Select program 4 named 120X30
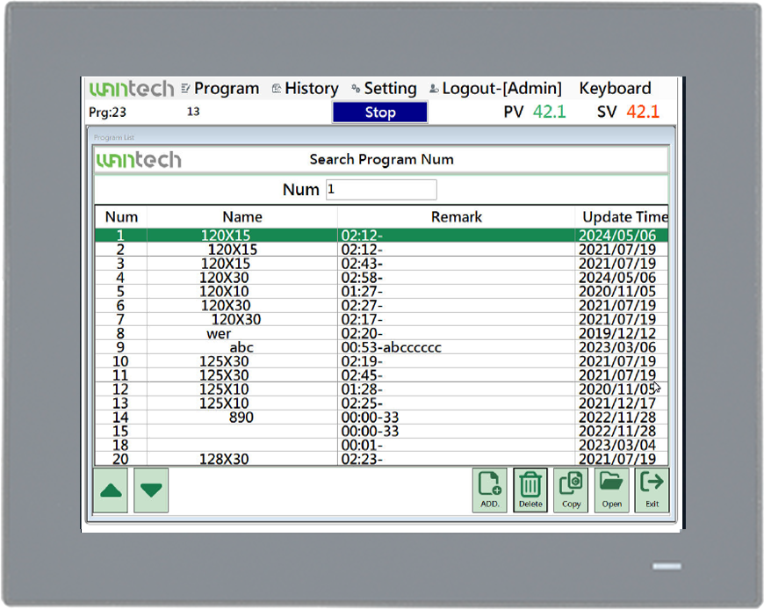Image resolution: width=764 pixels, height=610 pixels. (381, 278)
